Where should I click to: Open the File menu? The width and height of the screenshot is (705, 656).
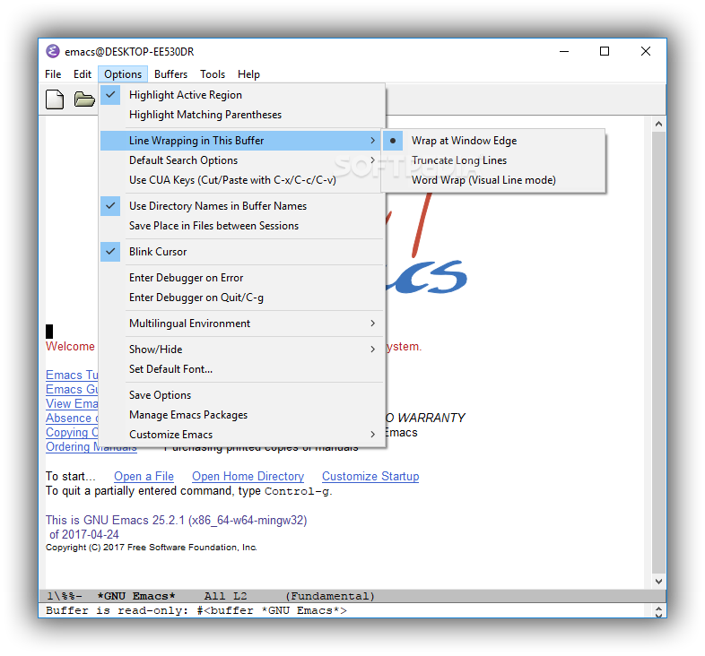[x=53, y=74]
